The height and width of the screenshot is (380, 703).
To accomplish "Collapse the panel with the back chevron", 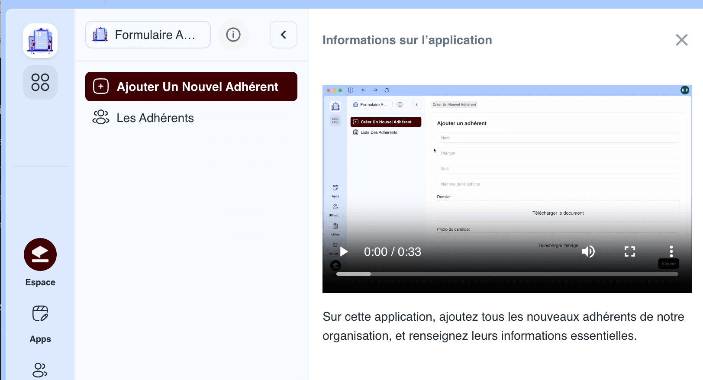I will click(284, 35).
